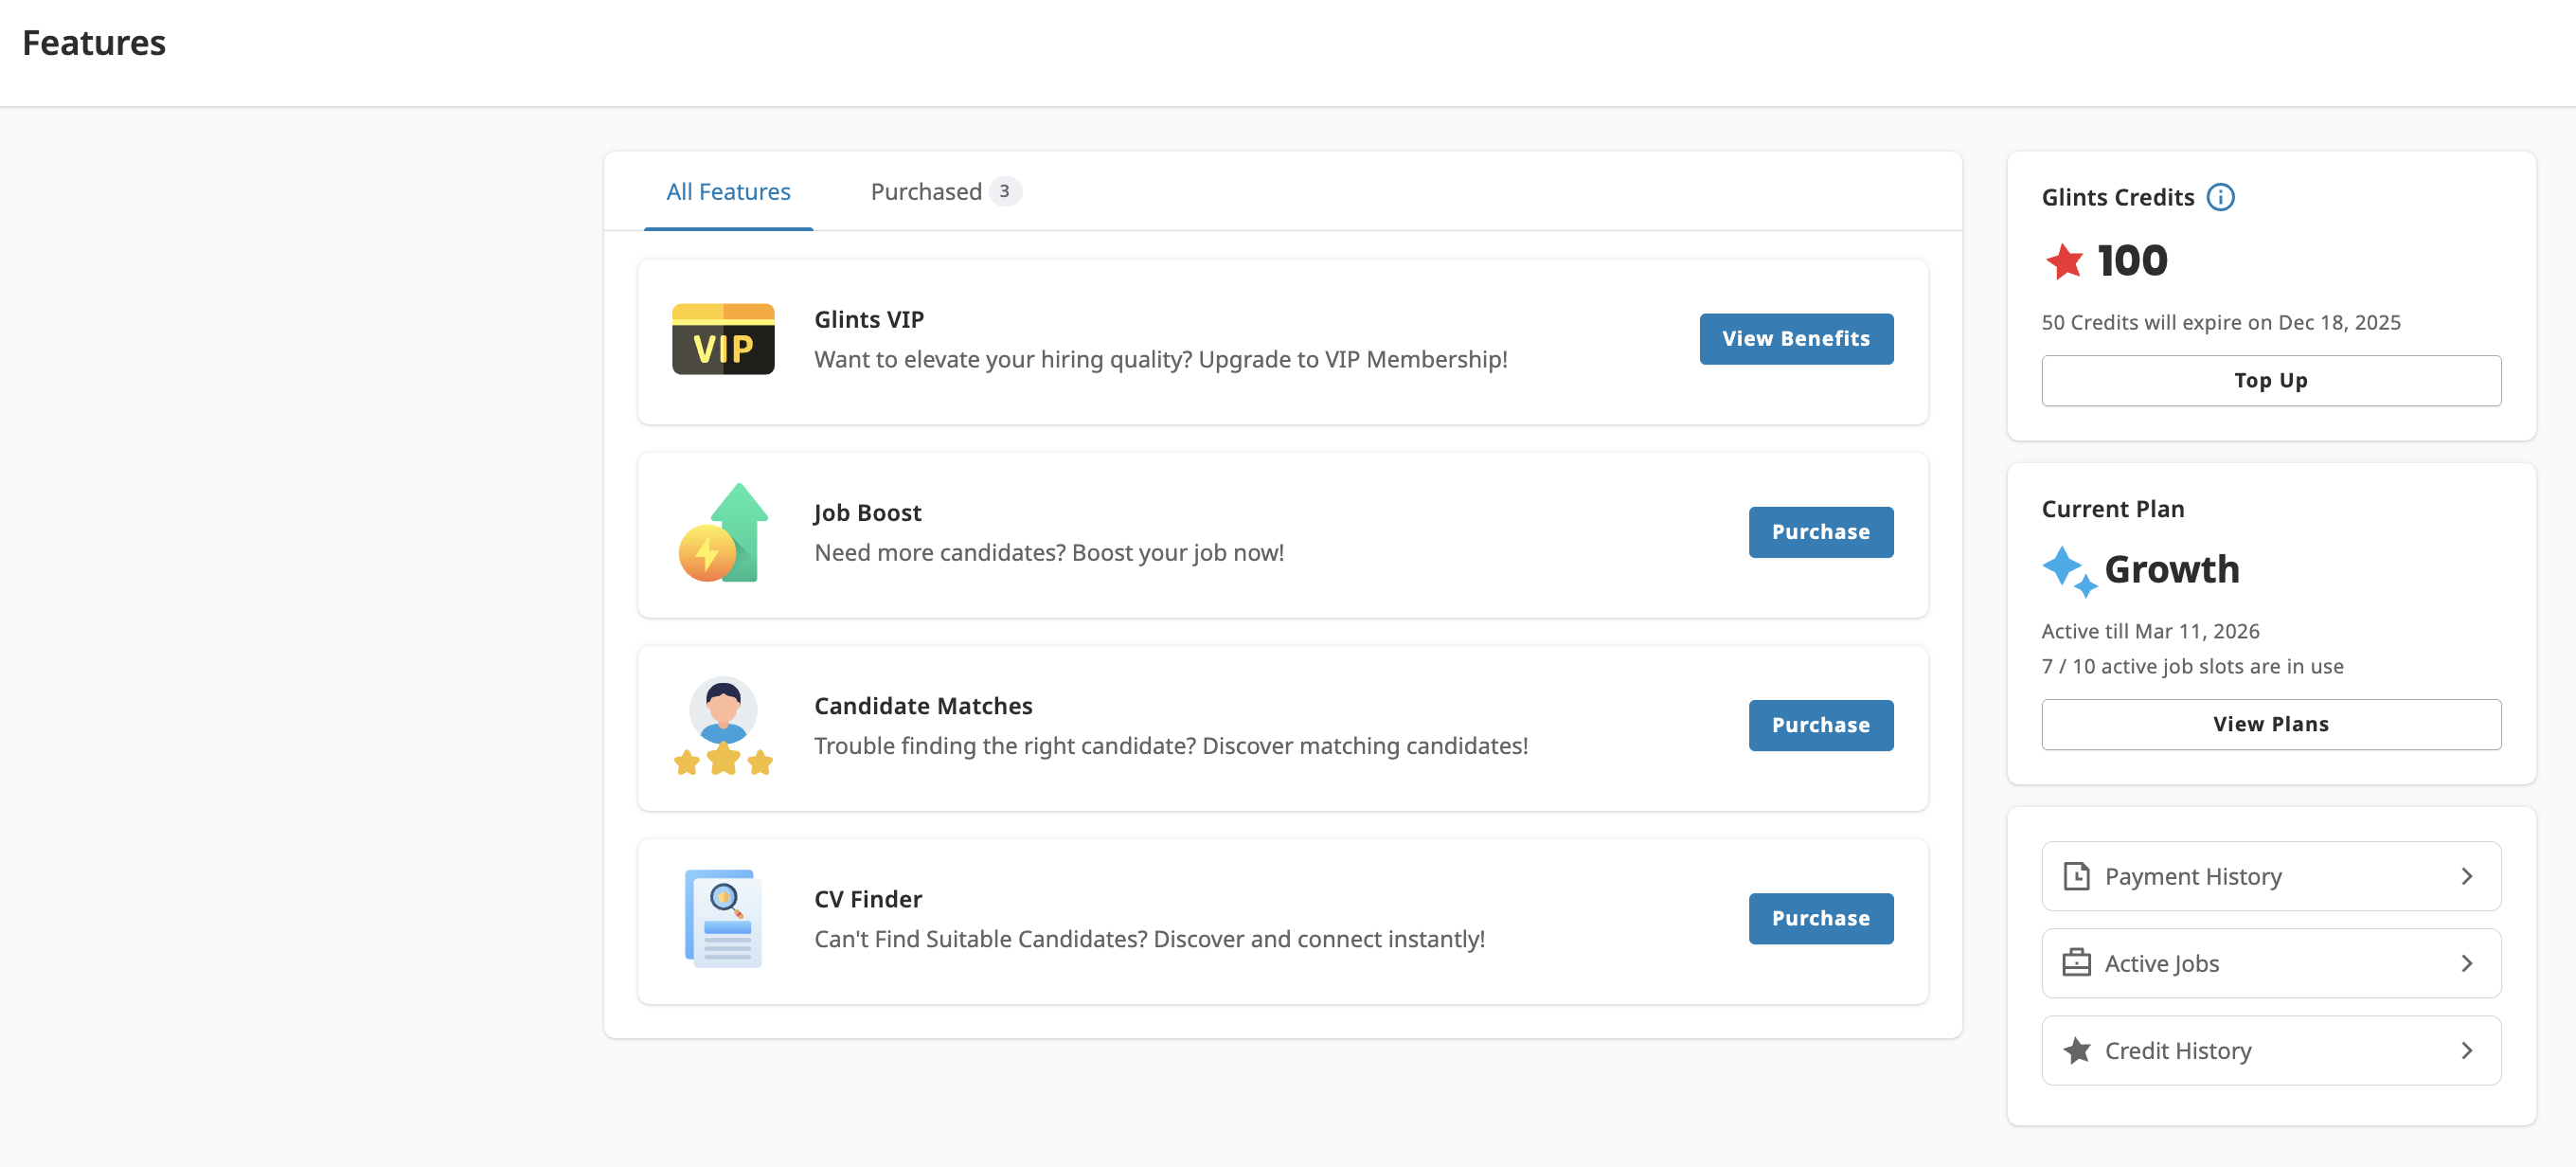Click the Credit History star icon
Image resolution: width=2576 pixels, height=1167 pixels.
tap(2079, 1050)
